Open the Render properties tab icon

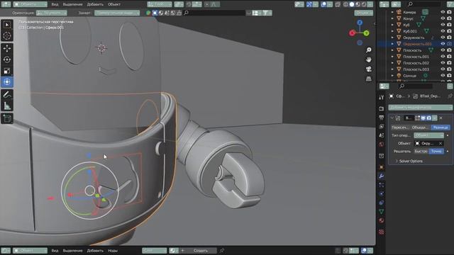(382, 108)
